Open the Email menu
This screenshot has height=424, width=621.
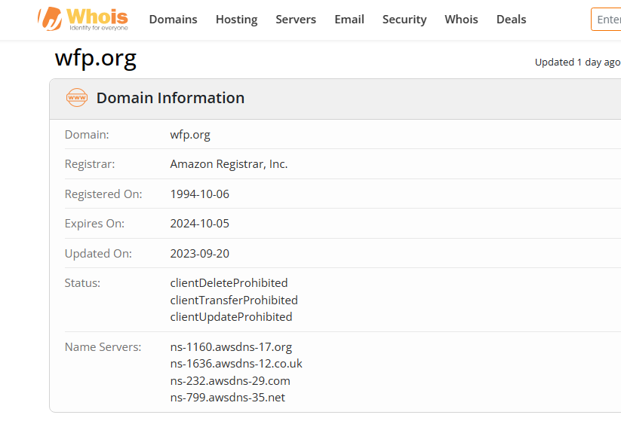tap(349, 20)
